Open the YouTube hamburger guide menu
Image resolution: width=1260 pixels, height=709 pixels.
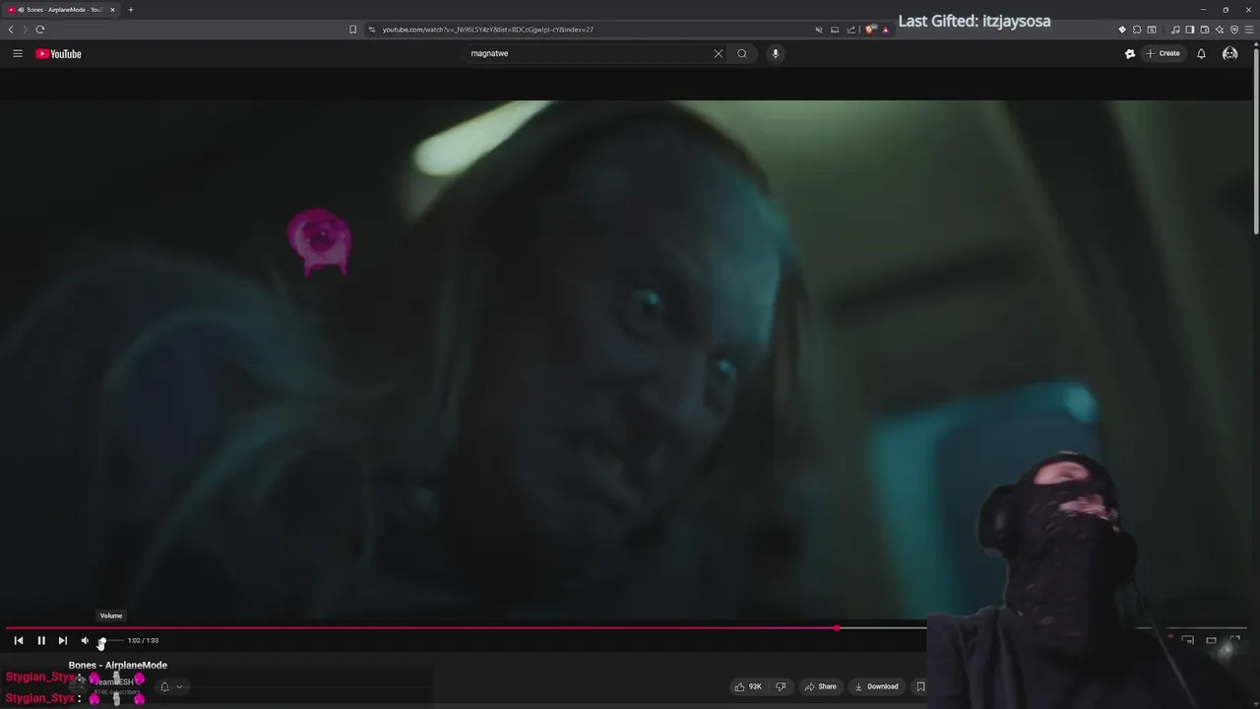[18, 53]
